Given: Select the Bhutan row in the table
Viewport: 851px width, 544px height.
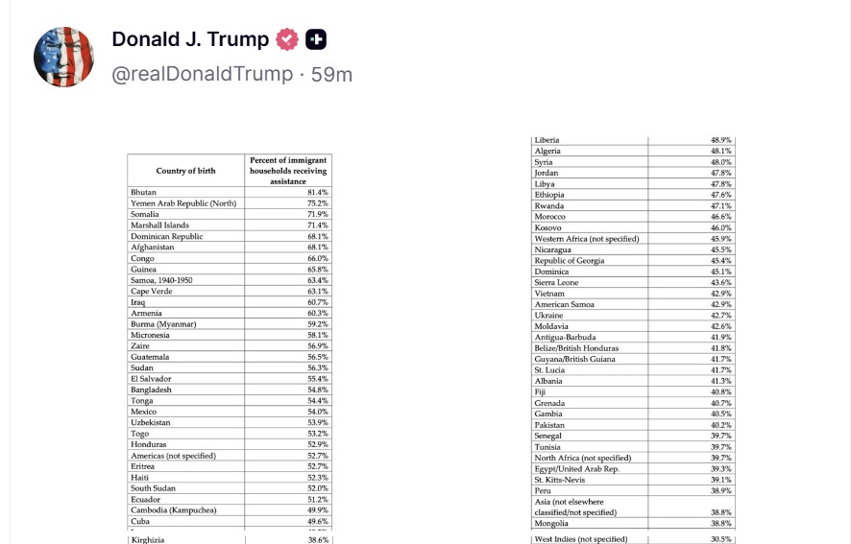Looking at the screenshot, I should coord(230,193).
